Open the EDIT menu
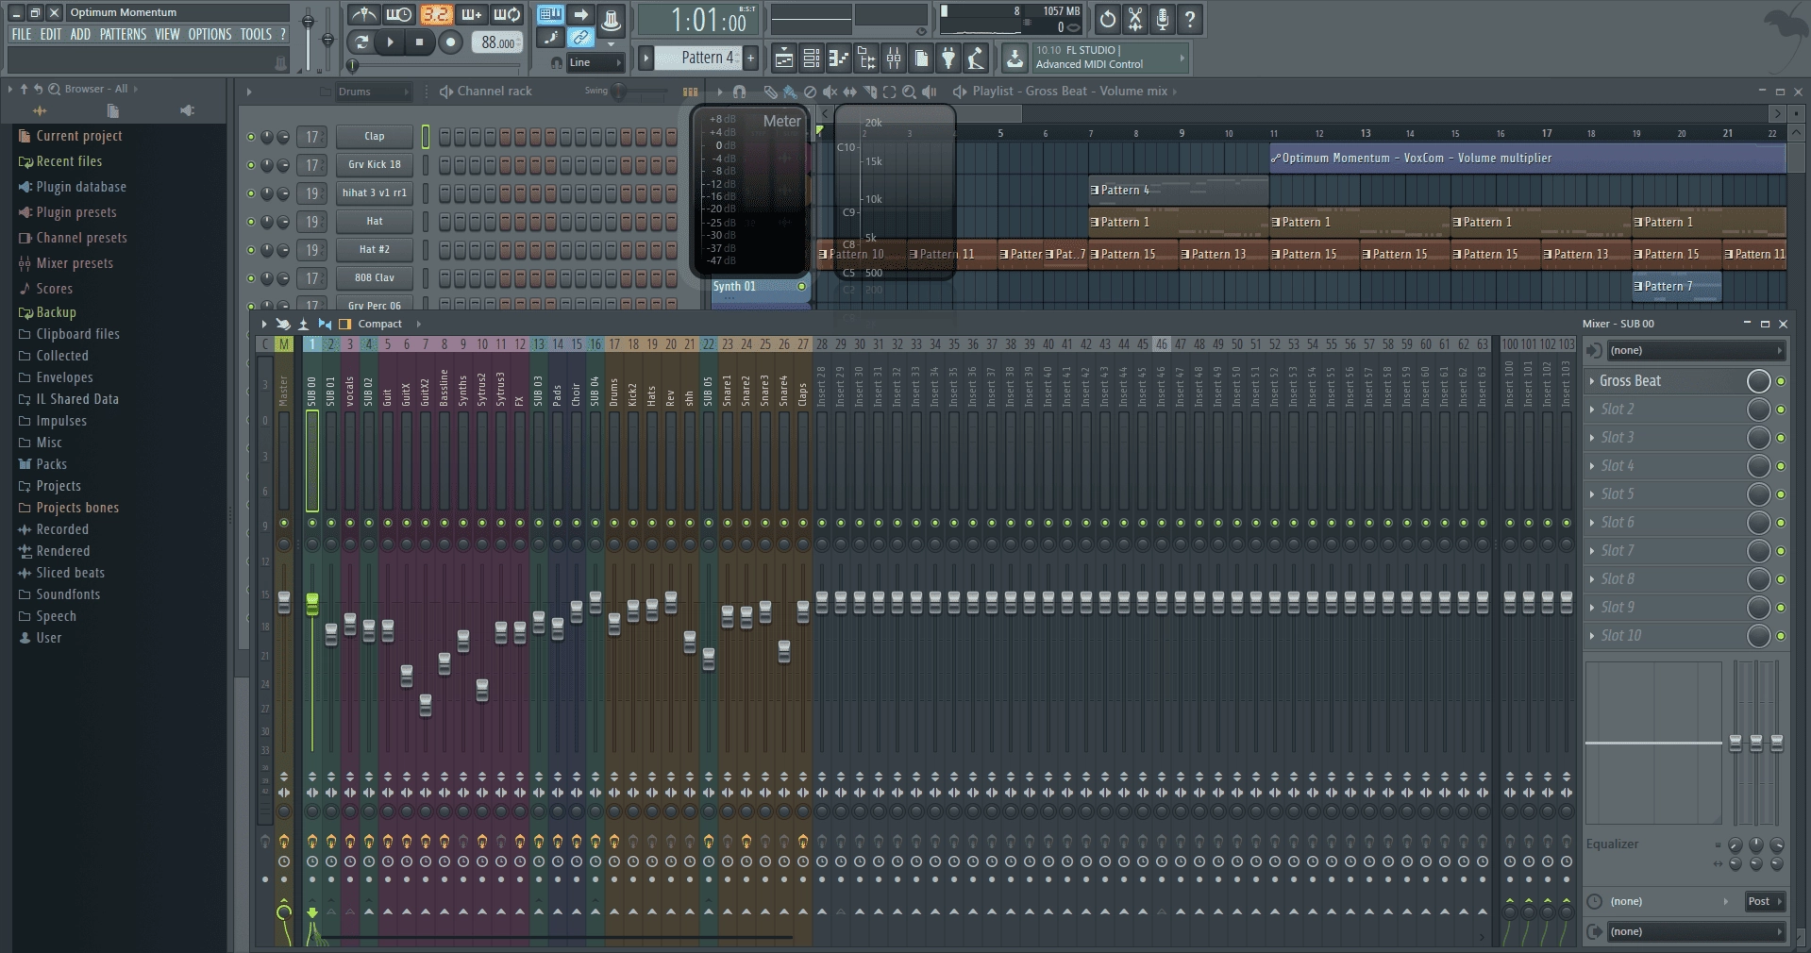This screenshot has height=953, width=1811. click(51, 34)
